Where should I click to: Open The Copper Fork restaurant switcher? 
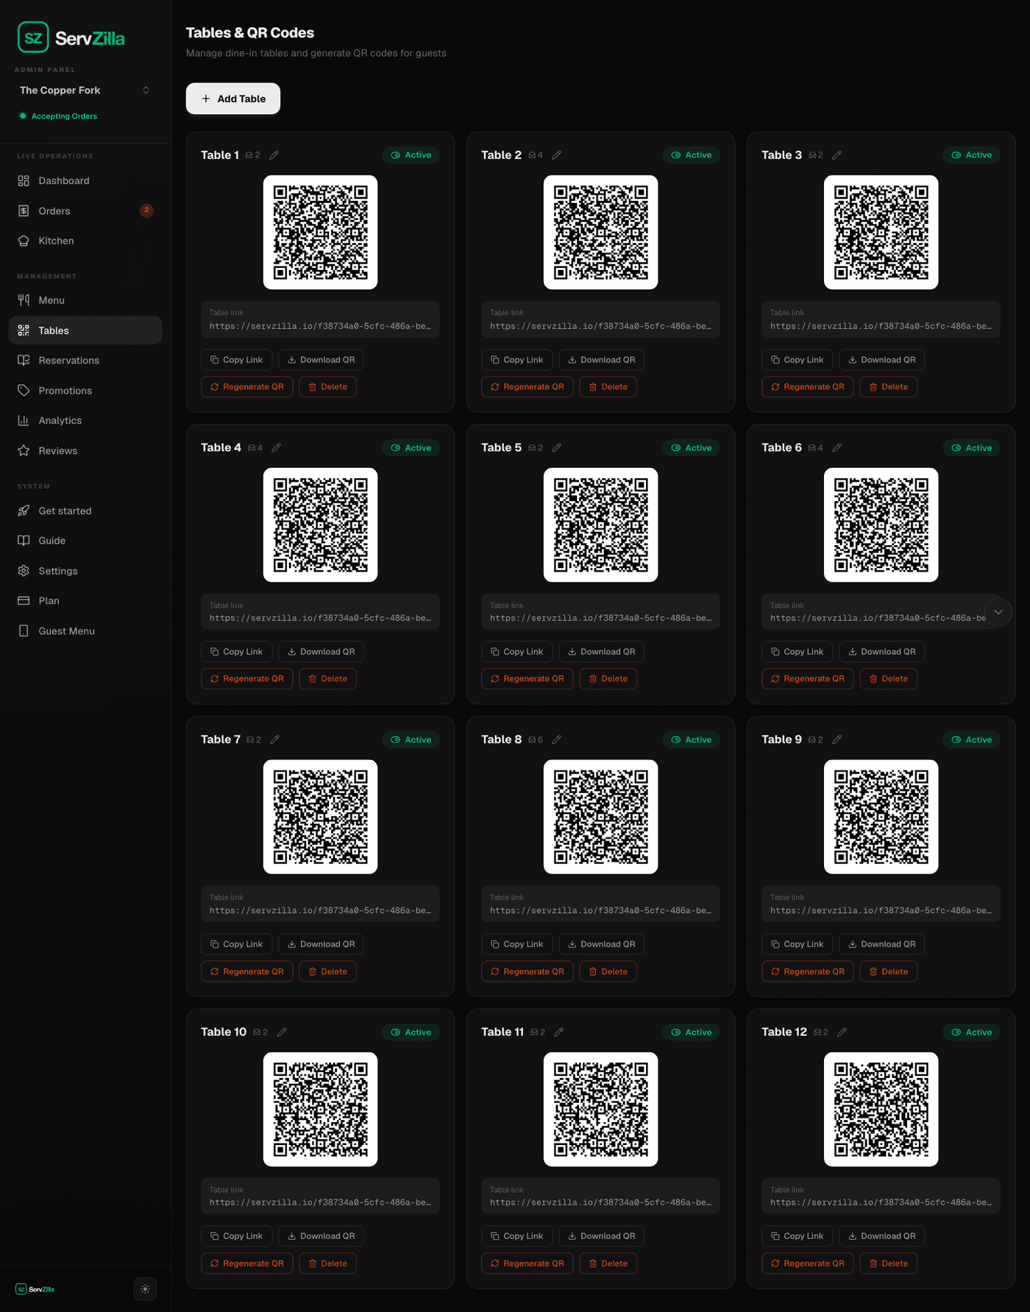(85, 90)
